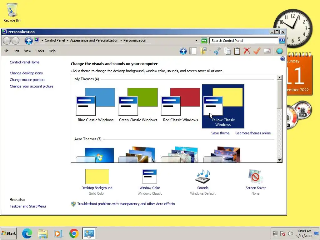Click Control Panel in the breadcrumb path
This screenshot has height=240, width=320.
[x=55, y=40]
